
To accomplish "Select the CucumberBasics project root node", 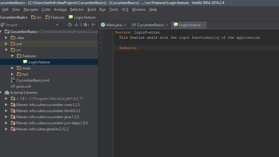I will coord(24,32).
